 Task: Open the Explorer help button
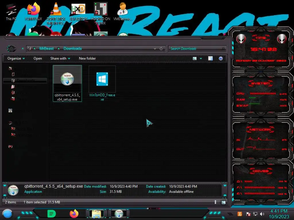click(x=221, y=58)
